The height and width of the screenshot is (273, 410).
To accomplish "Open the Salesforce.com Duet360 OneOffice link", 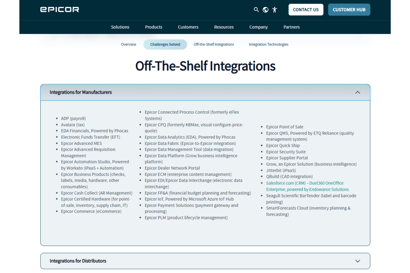I will [307, 186].
